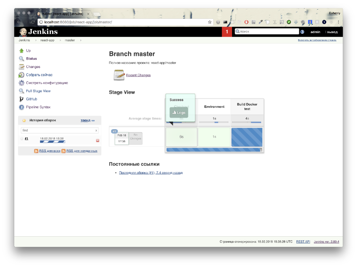Click the red Opera extension icon
Viewport: 357px width, 267px height.
point(246,22)
